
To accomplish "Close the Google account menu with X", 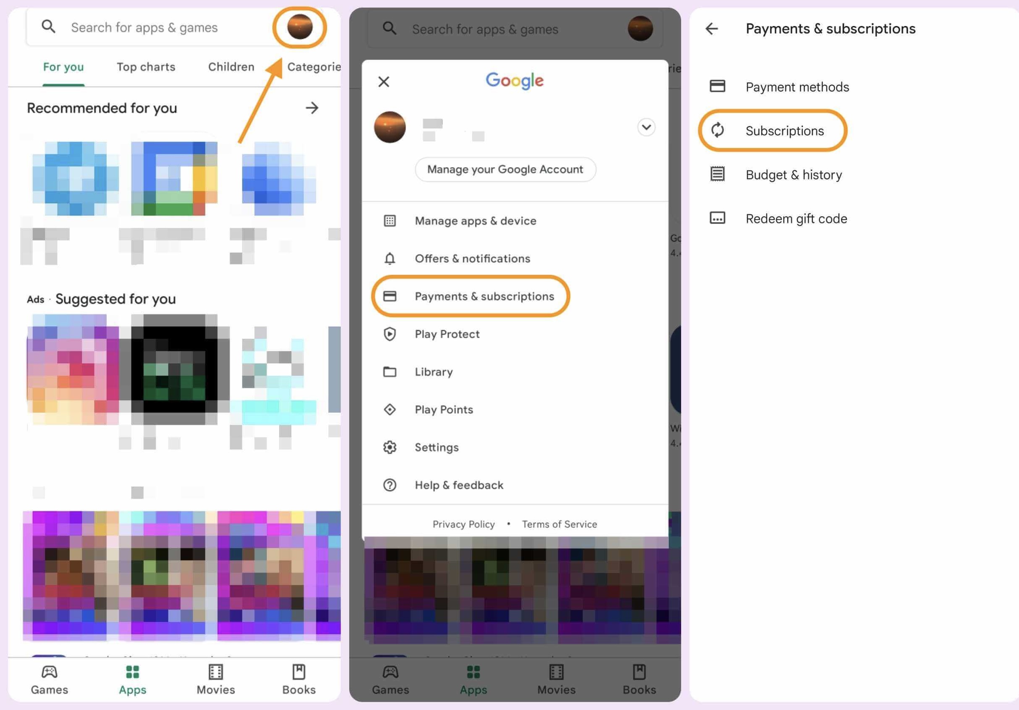I will pos(384,81).
